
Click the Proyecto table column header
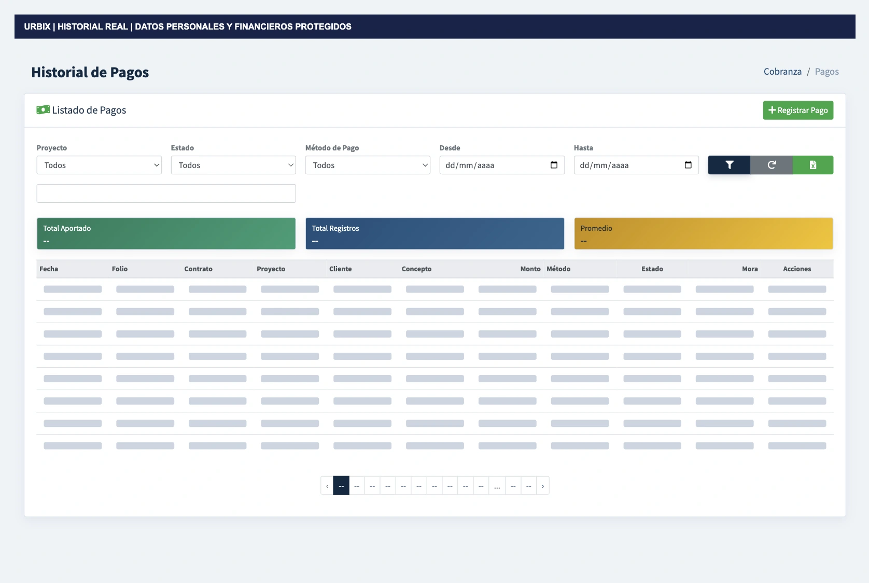tap(271, 269)
